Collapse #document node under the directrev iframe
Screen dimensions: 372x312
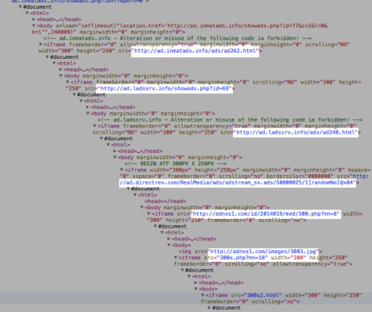(128, 189)
